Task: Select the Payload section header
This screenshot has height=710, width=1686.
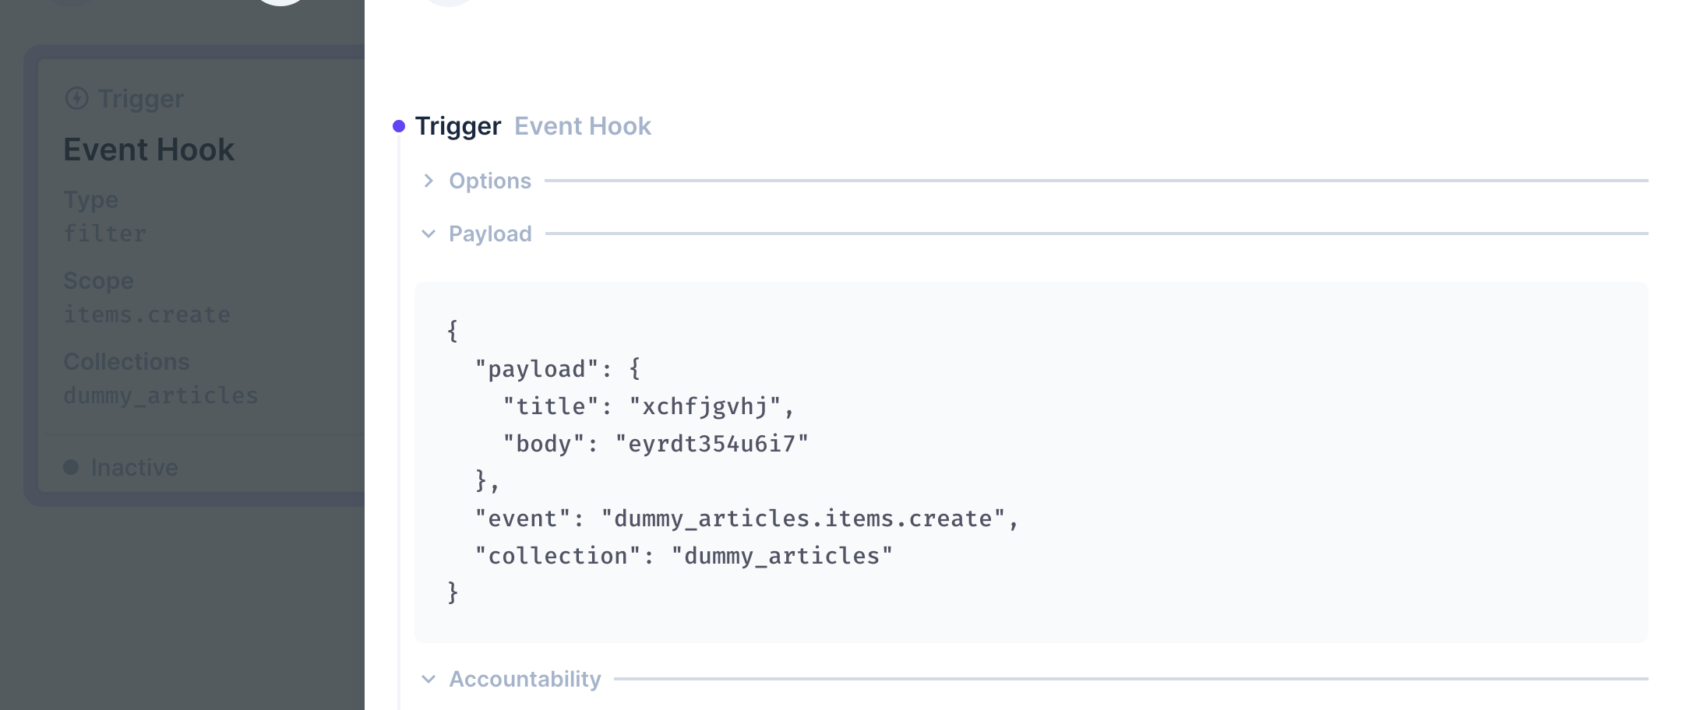Action: tap(490, 234)
